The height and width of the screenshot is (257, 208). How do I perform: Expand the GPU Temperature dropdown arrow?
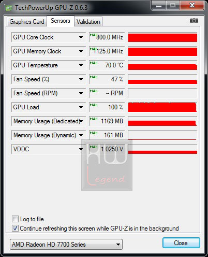pos(81,65)
